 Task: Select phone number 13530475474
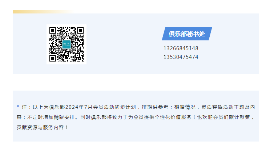pos(181,57)
